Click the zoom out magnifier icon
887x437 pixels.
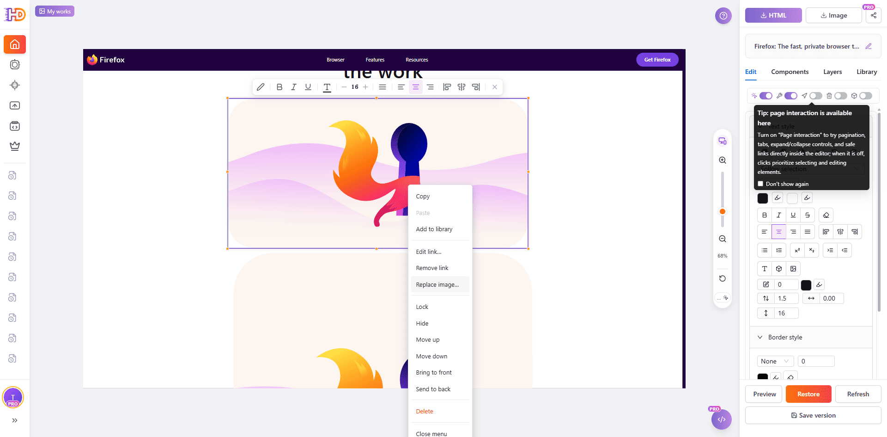point(723,239)
